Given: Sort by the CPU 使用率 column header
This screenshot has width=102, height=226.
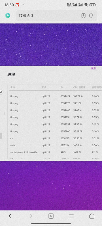Looking at the screenshot, I should [79, 87].
